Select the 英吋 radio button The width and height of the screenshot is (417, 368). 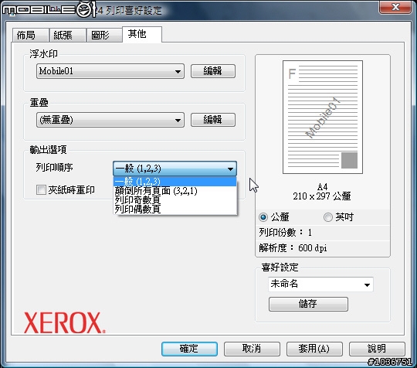click(328, 217)
